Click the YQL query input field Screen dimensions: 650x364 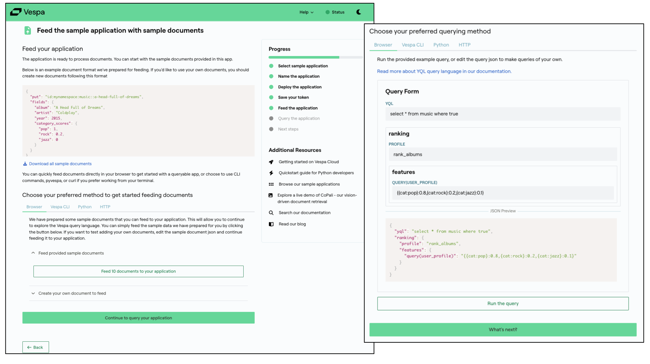point(503,114)
